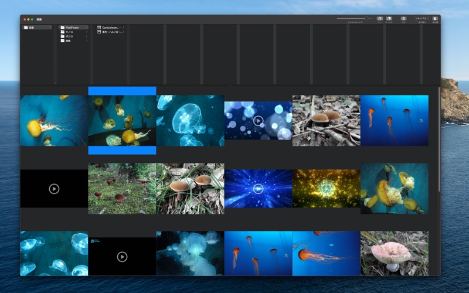
Task: Click the PixelFinder folder icon
Action: pos(63,28)
